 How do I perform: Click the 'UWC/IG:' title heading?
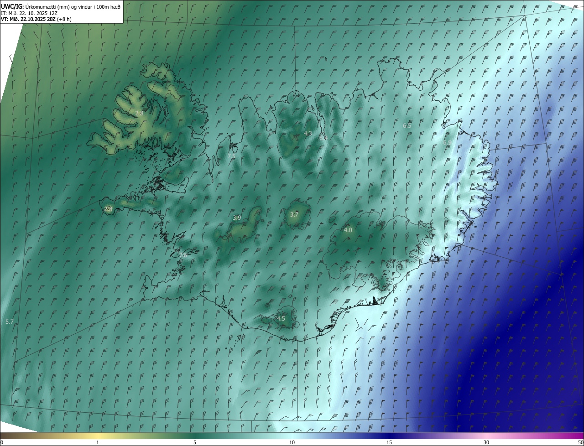coord(12,6)
